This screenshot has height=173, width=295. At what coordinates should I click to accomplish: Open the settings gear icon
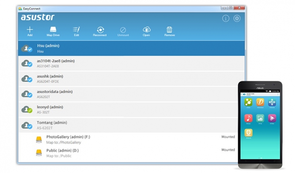(x=237, y=18)
